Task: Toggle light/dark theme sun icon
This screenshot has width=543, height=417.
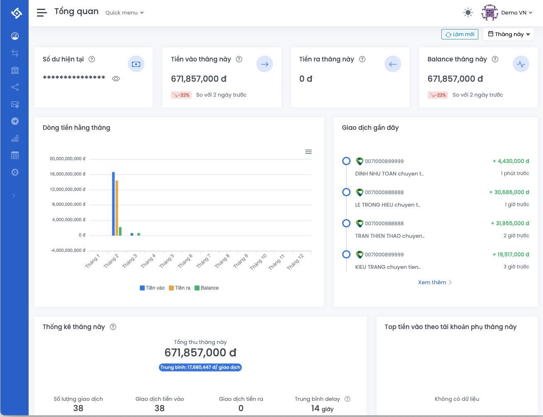Action: [468, 12]
